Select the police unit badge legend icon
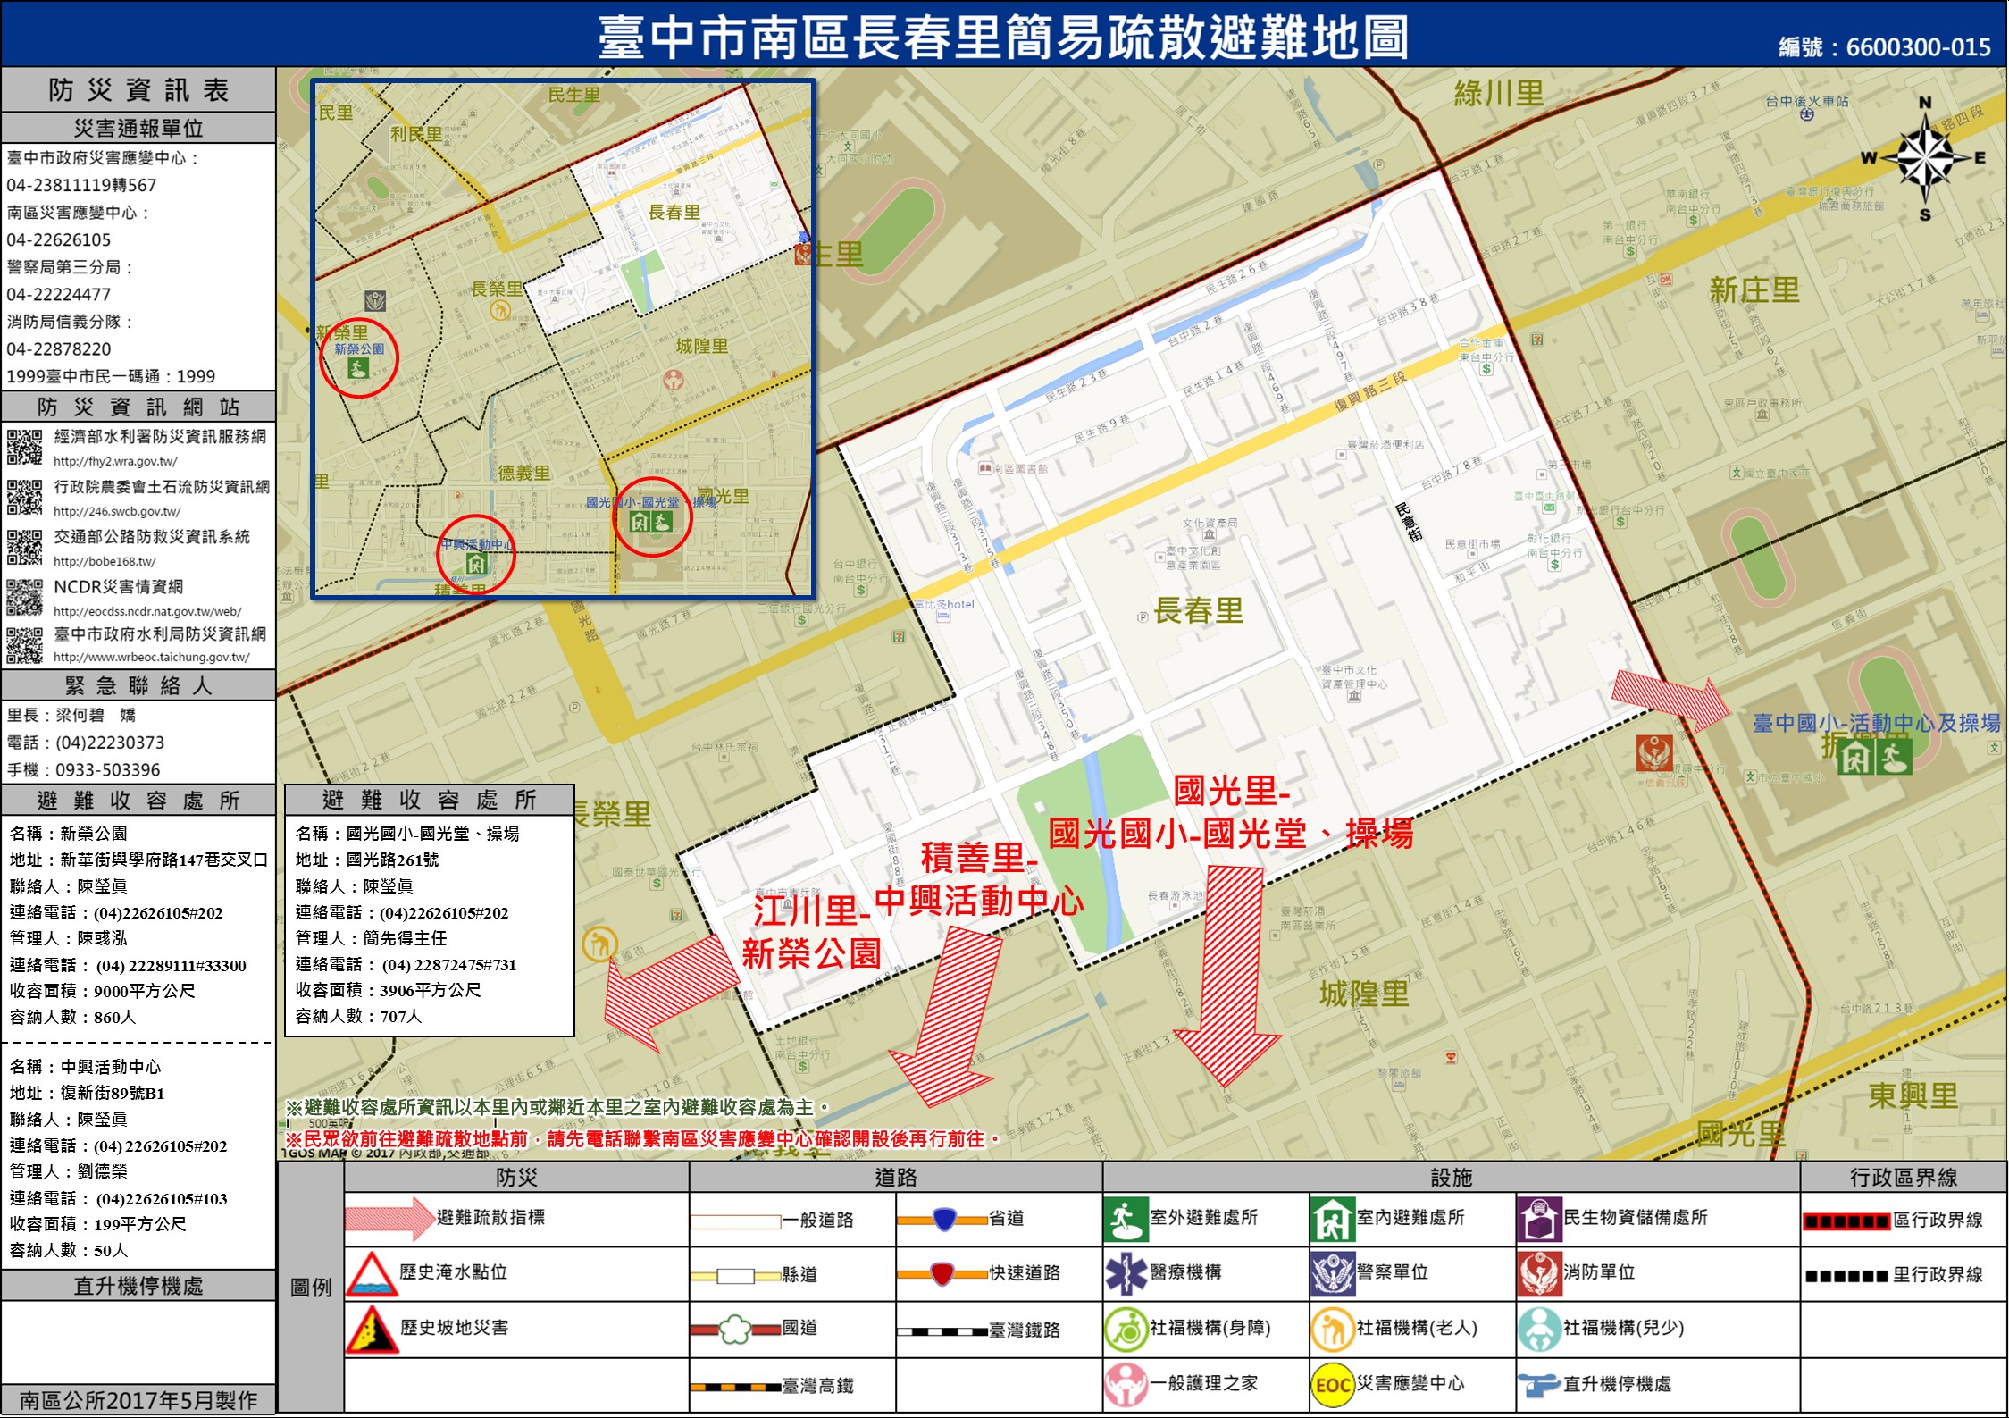The height and width of the screenshot is (1418, 2009). 1332,1273
